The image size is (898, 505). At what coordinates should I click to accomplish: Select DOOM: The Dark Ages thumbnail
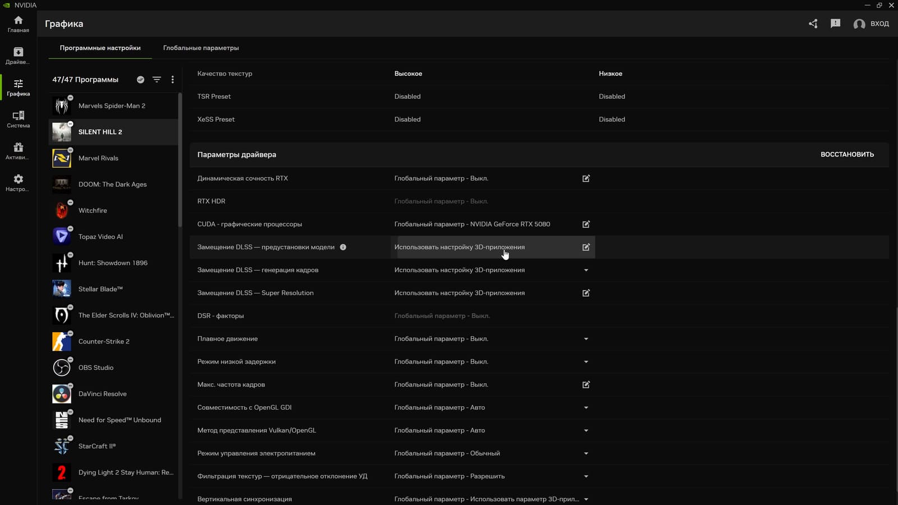62,184
